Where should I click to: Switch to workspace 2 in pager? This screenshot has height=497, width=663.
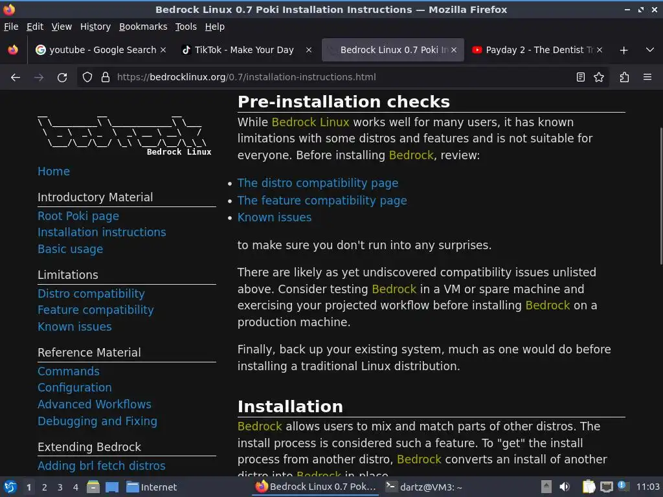(x=45, y=487)
